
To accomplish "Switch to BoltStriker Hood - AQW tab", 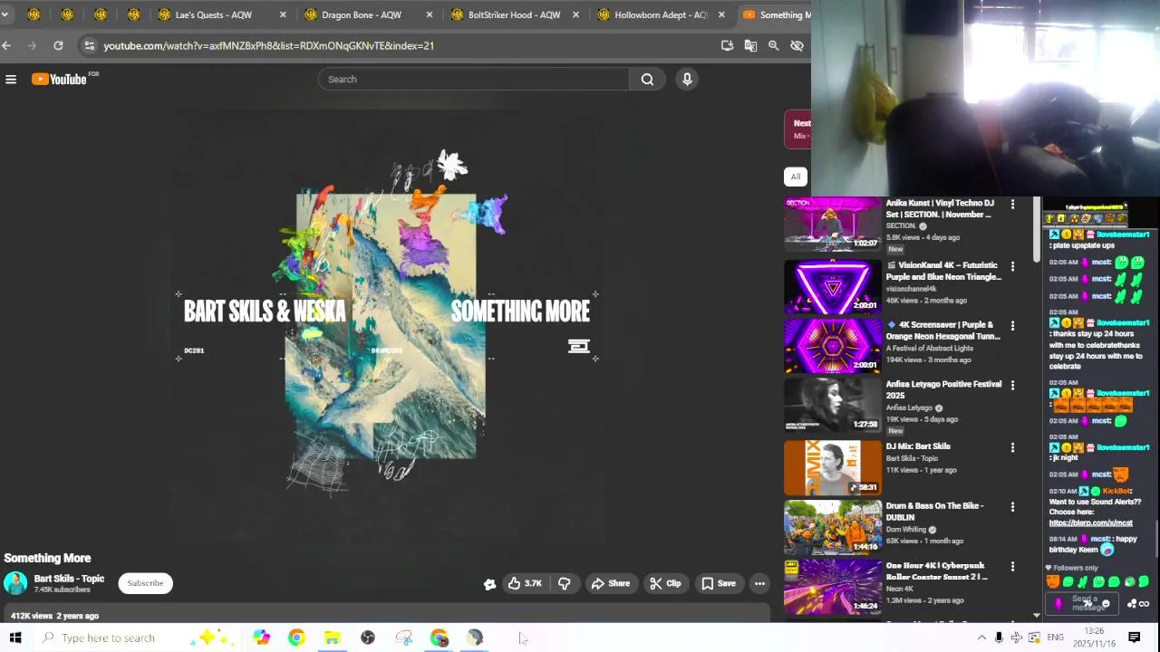I will pyautogui.click(x=514, y=14).
